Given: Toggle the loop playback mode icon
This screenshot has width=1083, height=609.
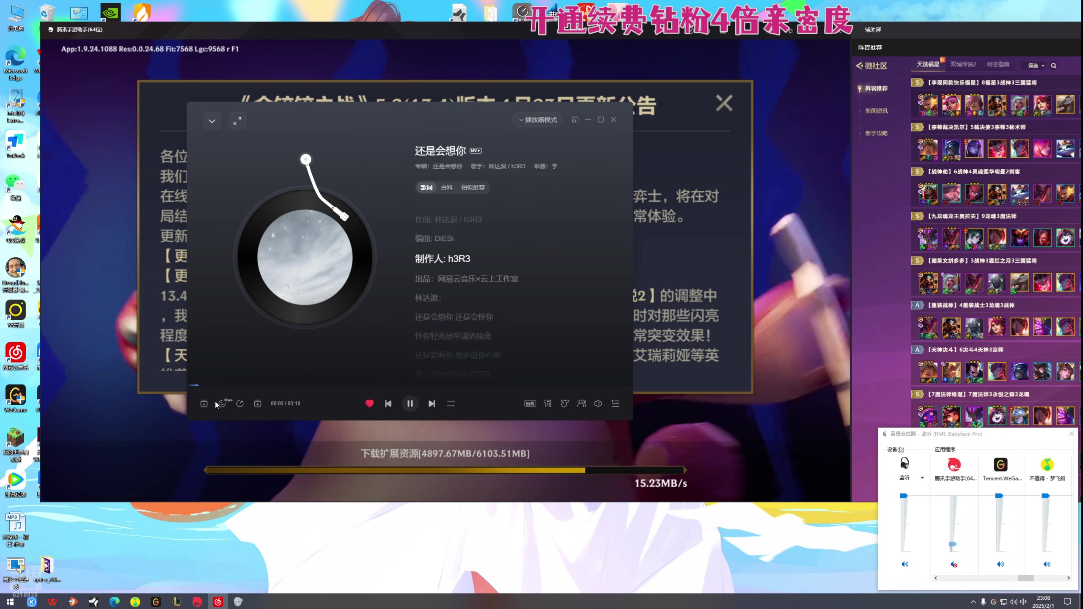Looking at the screenshot, I should (x=451, y=403).
